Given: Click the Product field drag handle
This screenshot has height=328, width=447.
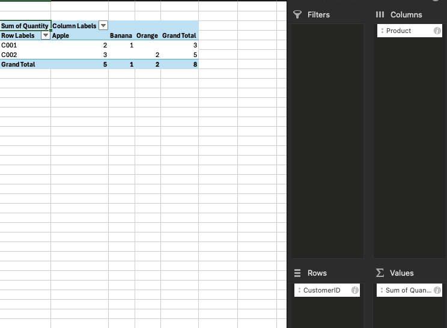Looking at the screenshot, I should pos(382,31).
